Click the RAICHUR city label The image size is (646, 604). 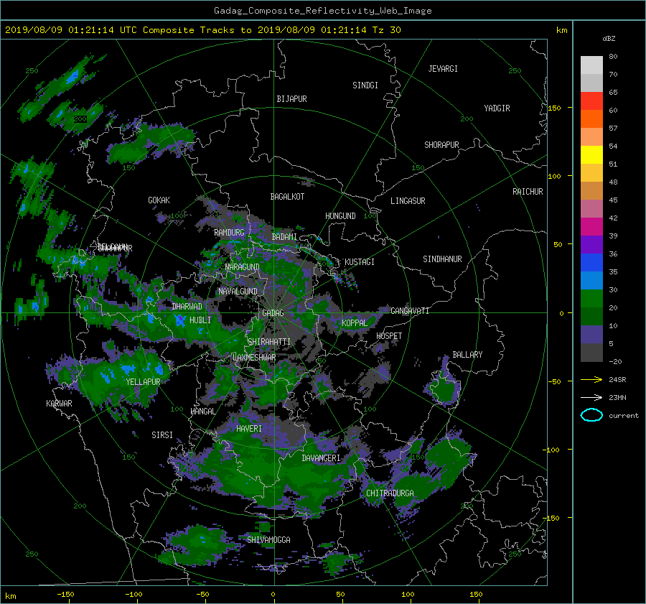[528, 192]
